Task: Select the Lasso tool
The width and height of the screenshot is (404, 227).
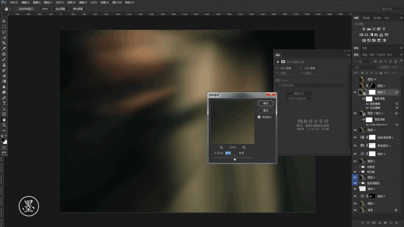Action: click(4, 32)
